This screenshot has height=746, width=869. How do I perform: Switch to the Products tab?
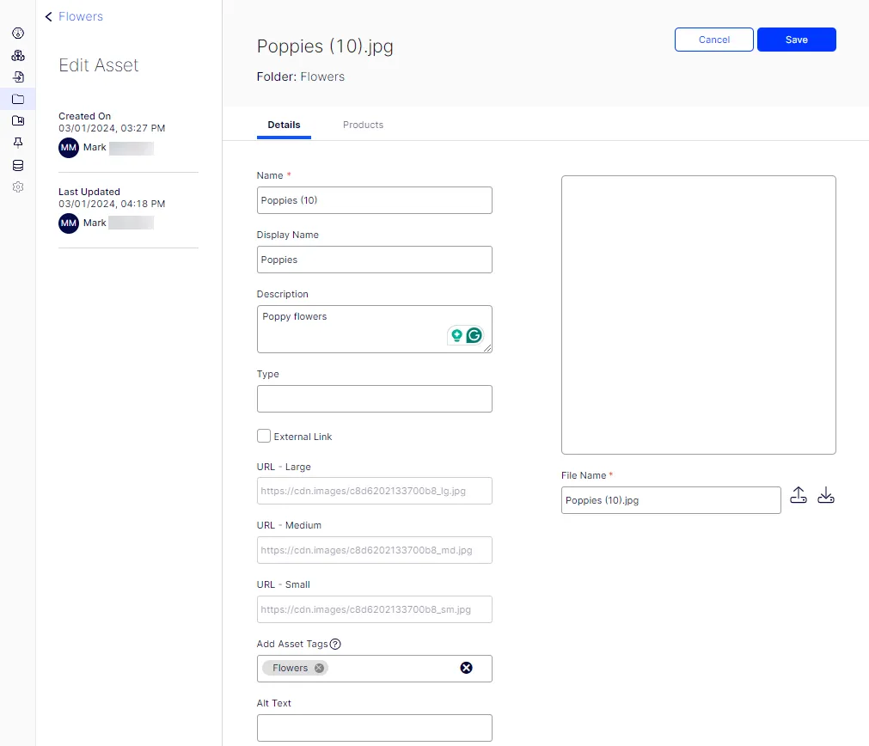(x=363, y=125)
